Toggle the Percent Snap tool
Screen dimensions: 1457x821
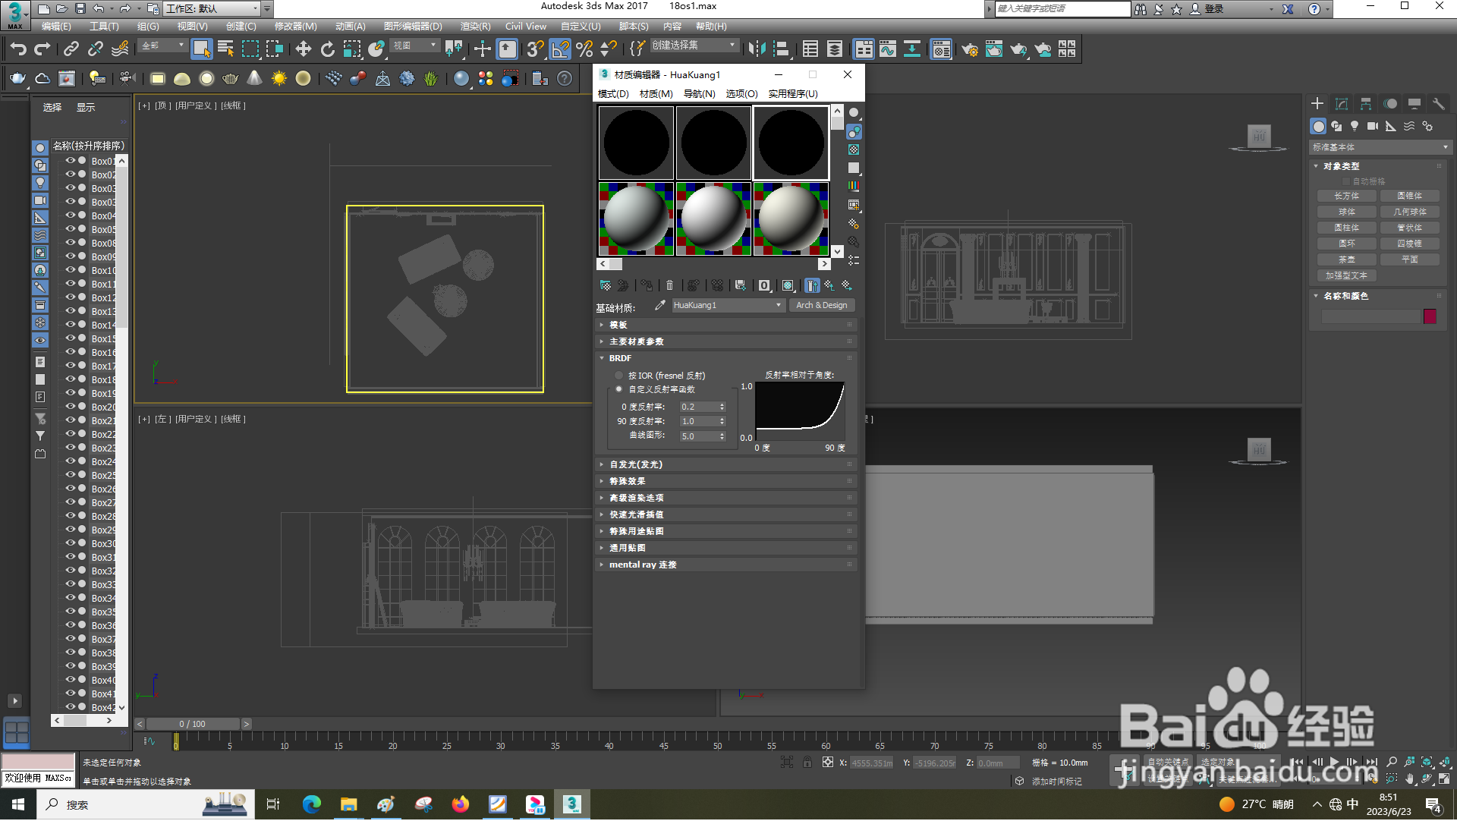point(584,49)
